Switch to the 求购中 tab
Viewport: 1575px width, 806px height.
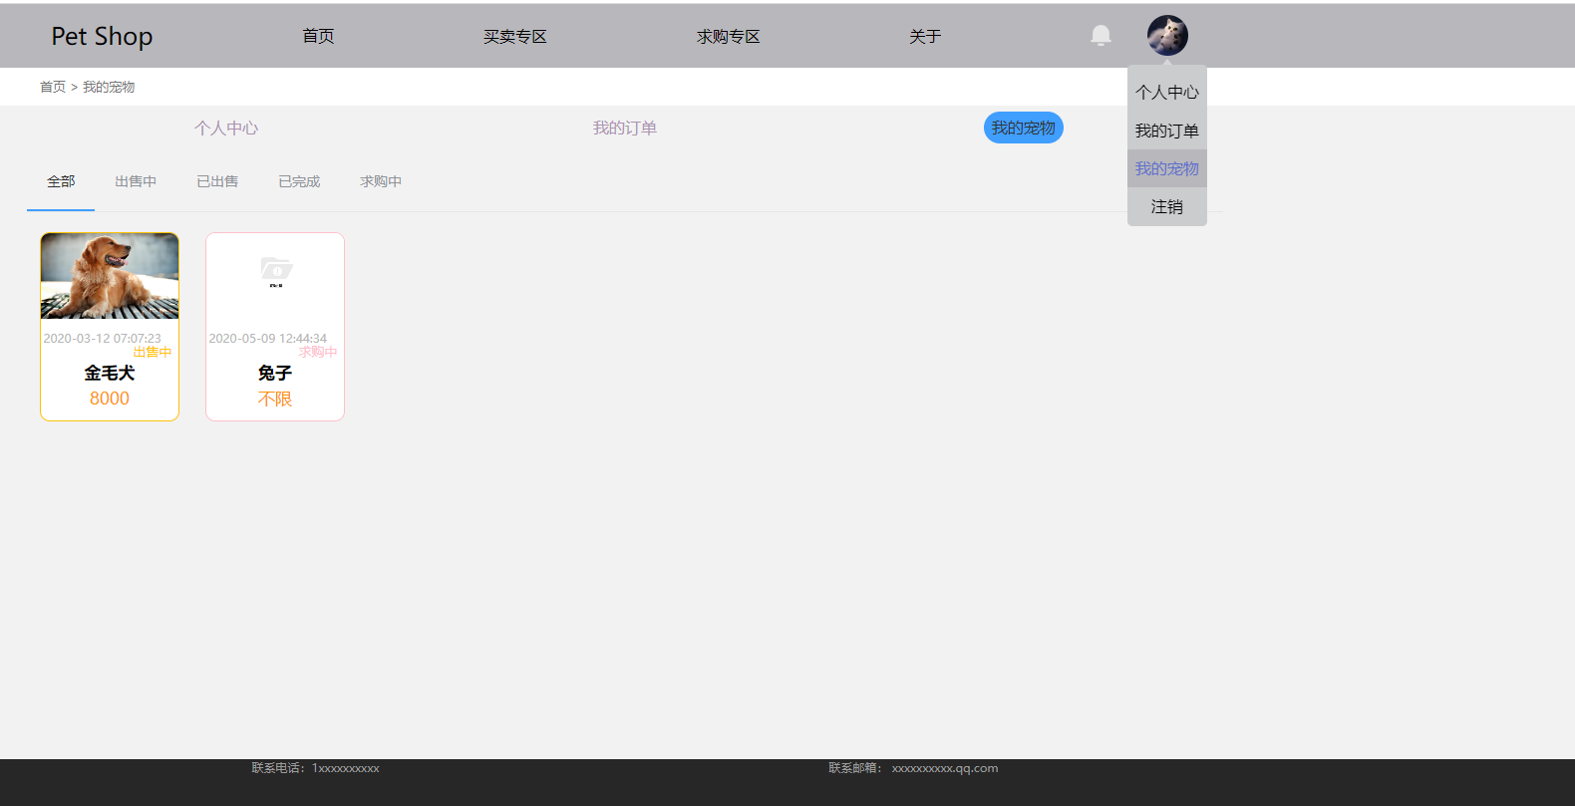[x=381, y=181]
